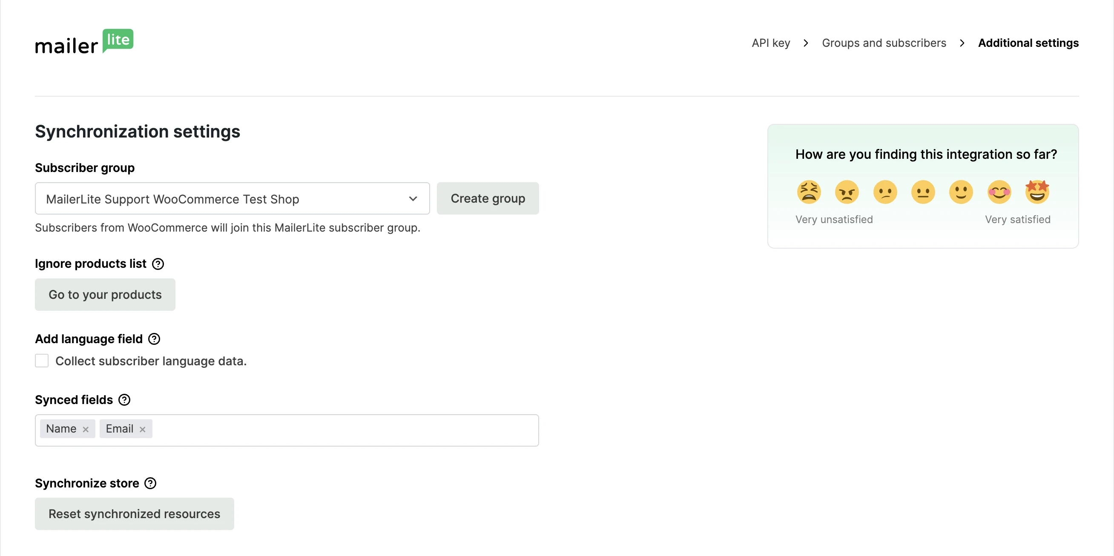Click the 'Subscribers from WooCommerce will join' helper text
The width and height of the screenshot is (1114, 556).
[227, 228]
